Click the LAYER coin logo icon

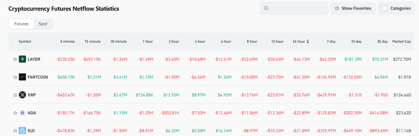pyautogui.click(x=22, y=59)
